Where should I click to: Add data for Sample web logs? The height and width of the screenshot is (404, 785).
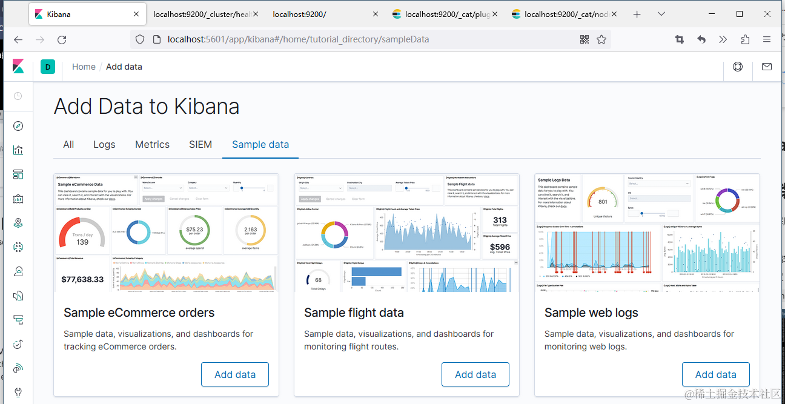point(716,374)
